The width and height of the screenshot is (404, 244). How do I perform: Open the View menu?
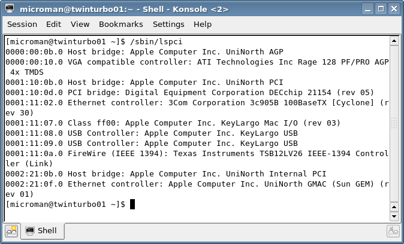pyautogui.click(x=80, y=24)
